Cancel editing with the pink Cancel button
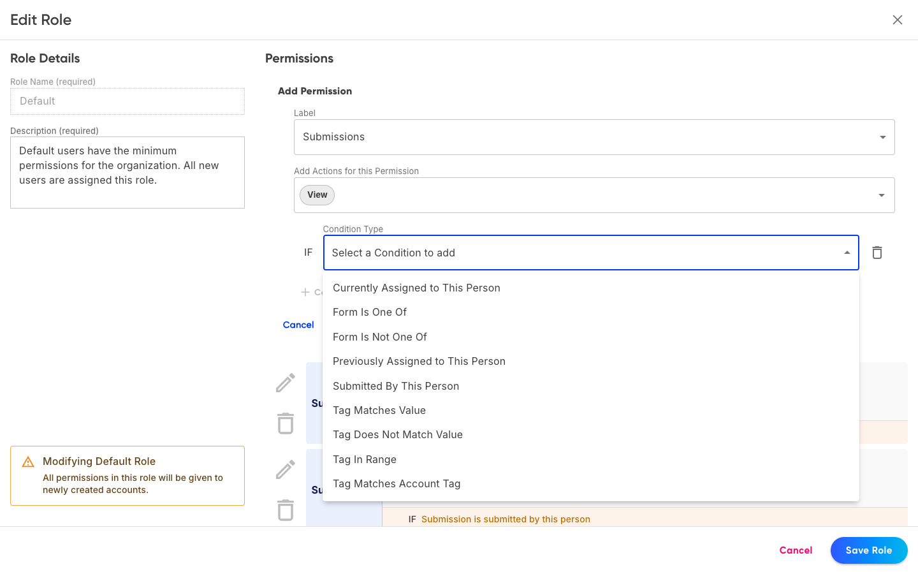The width and height of the screenshot is (918, 574). pyautogui.click(x=796, y=550)
